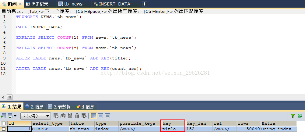
Task: Select the 4 信息 tab
Action: [85, 107]
